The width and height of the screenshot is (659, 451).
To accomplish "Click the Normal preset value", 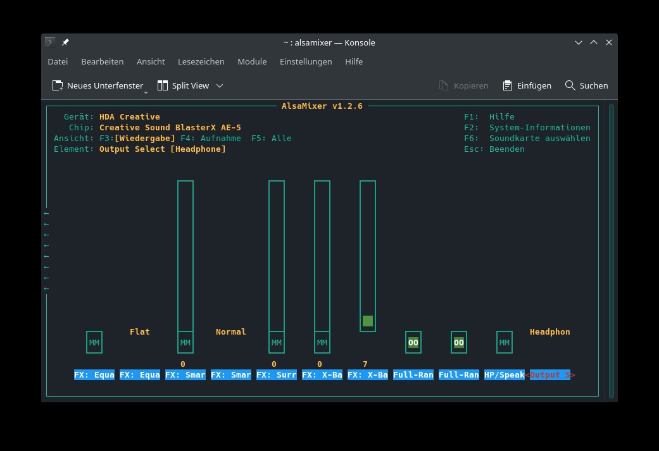I will pos(230,331).
